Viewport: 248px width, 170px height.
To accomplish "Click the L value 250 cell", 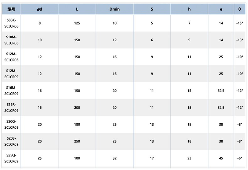I will [x=77, y=142].
